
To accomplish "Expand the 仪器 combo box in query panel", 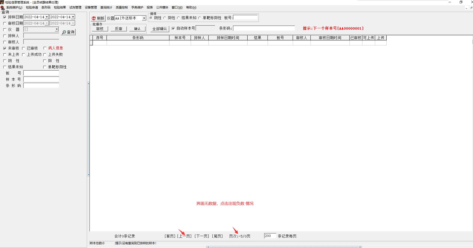I will coord(57,29).
